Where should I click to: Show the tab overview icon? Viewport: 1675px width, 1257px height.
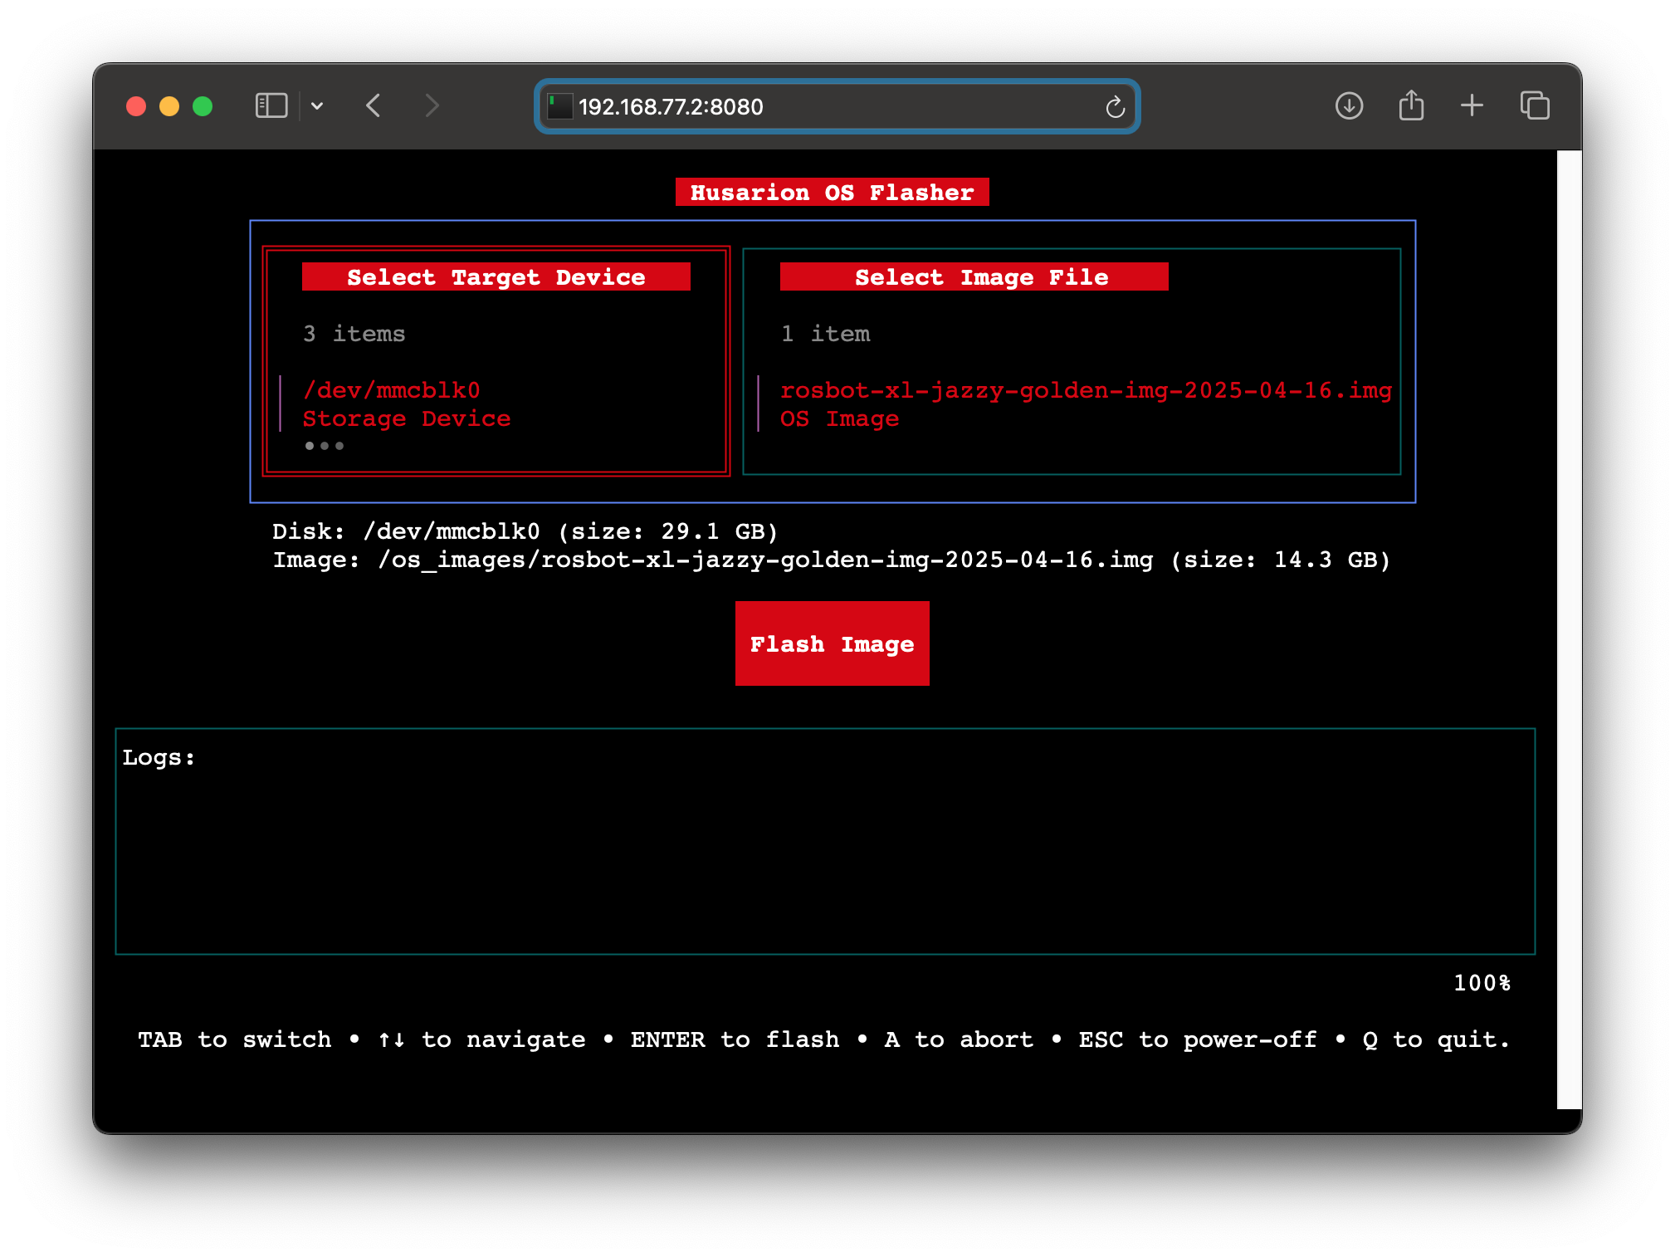[1535, 105]
